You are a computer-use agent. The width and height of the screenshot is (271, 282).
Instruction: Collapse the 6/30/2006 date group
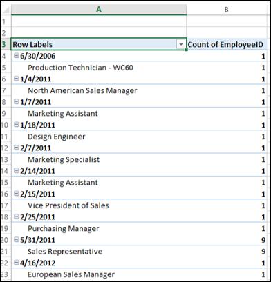pos(16,56)
